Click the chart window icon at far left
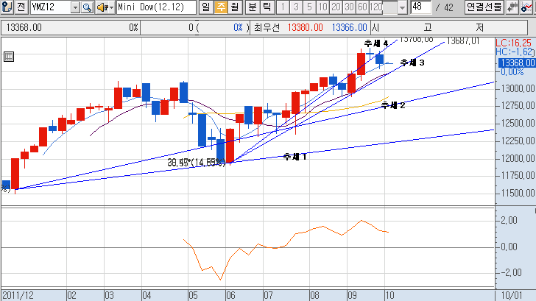The height and width of the screenshot is (301, 536). 7,7
